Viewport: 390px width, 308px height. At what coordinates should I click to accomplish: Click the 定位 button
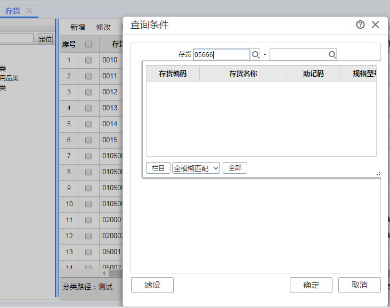click(x=45, y=39)
